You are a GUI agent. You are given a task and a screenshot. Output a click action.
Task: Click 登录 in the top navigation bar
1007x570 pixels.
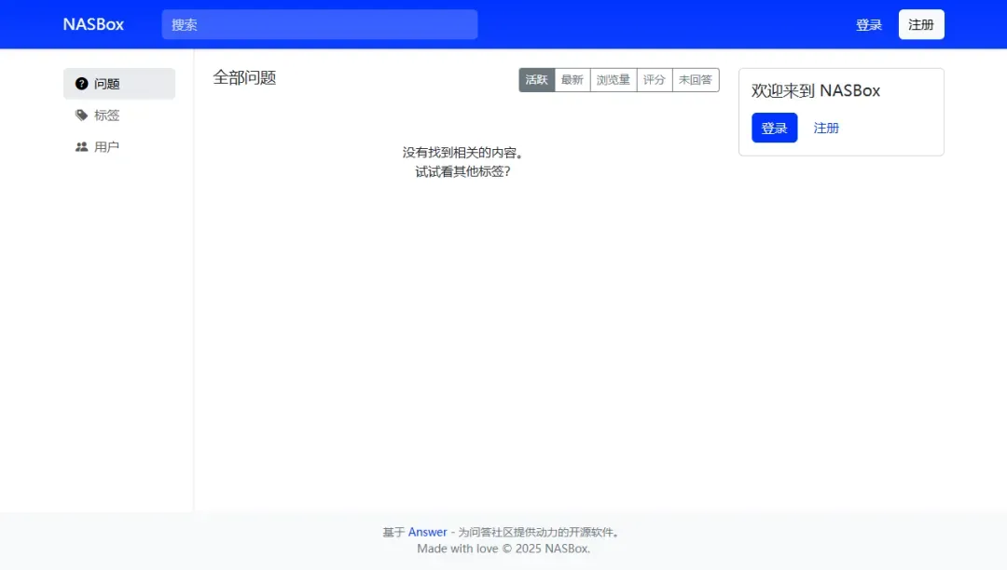point(869,25)
